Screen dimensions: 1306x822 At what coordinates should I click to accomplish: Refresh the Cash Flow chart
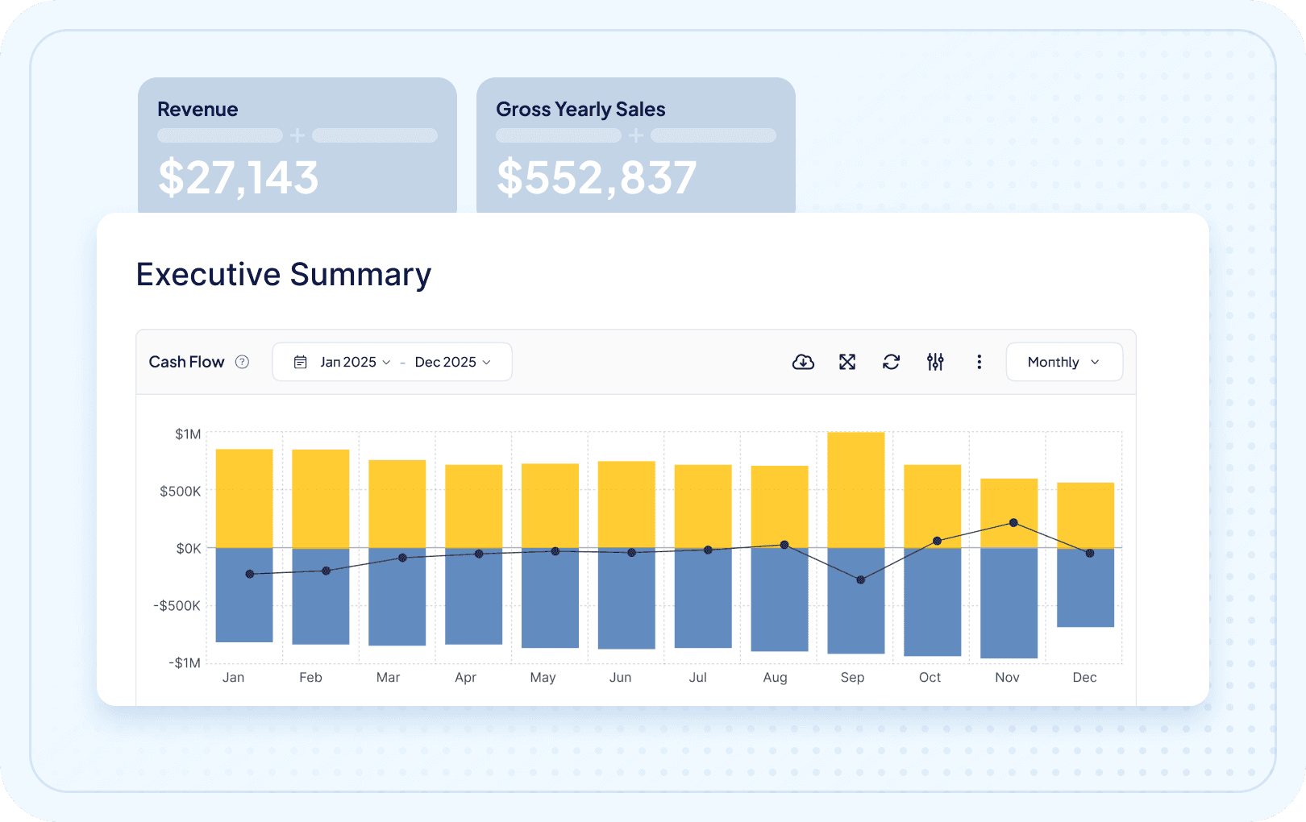891,362
